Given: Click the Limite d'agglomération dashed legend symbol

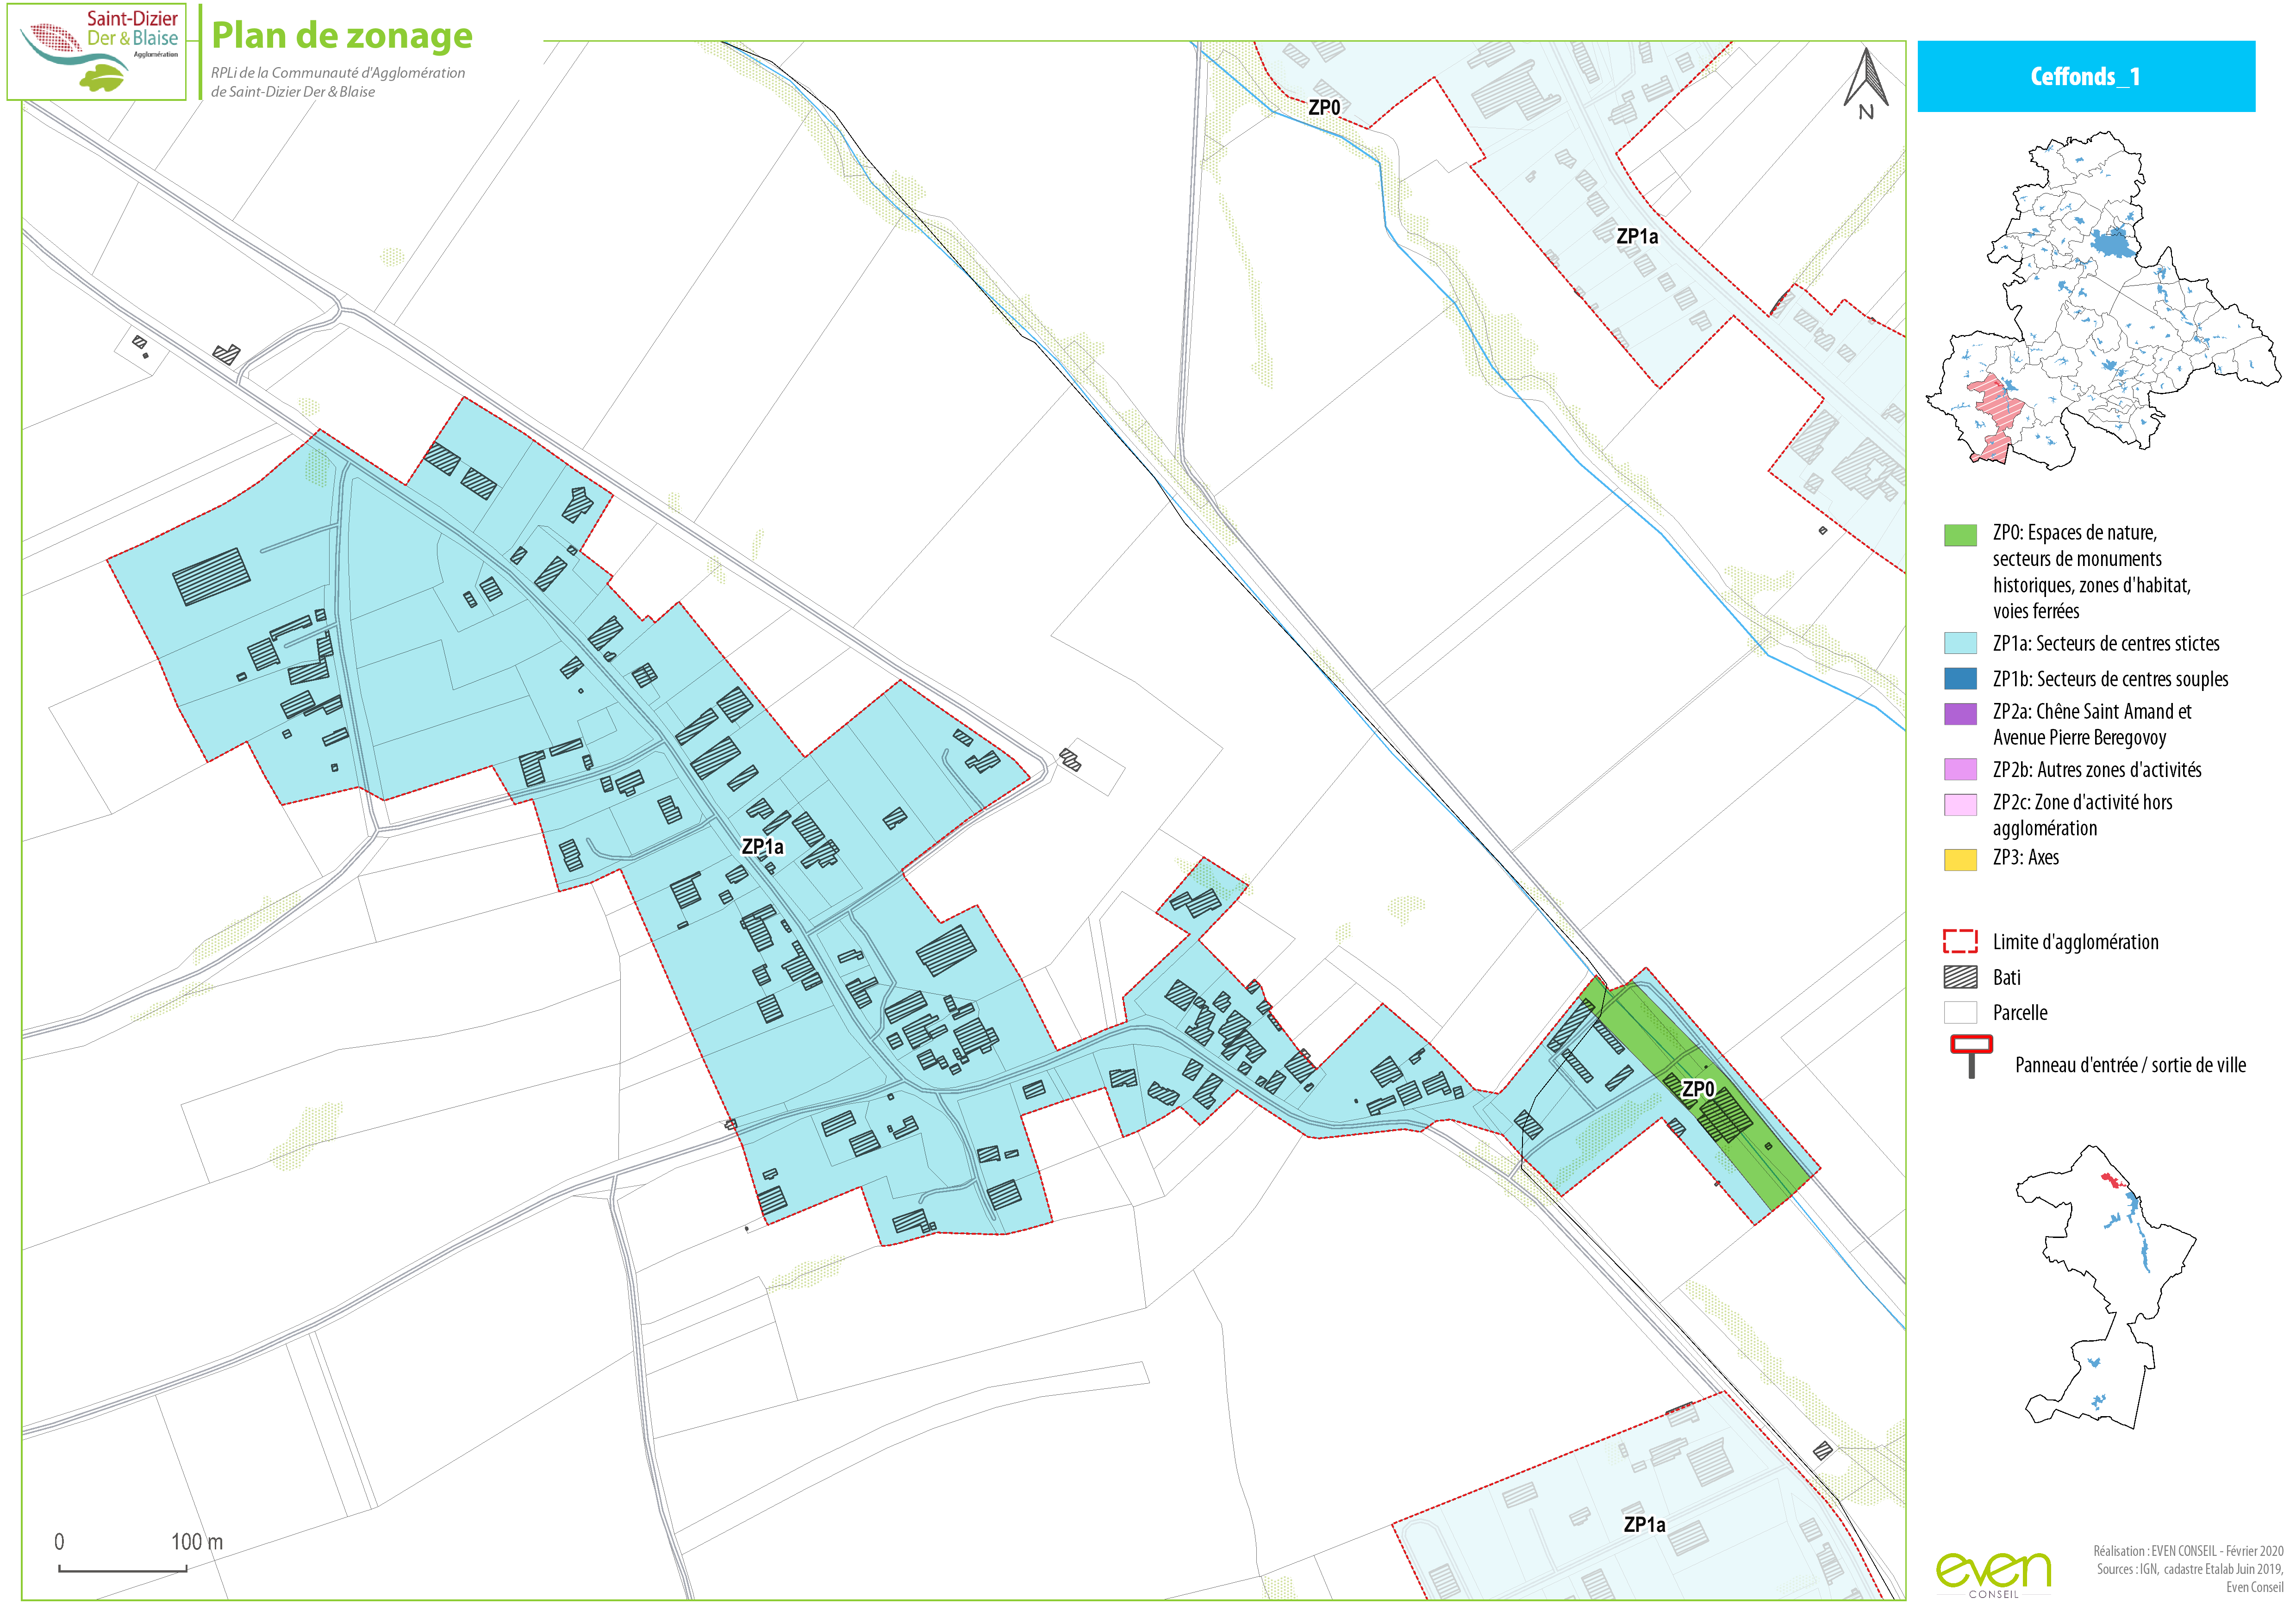Looking at the screenshot, I should [x=1960, y=941].
